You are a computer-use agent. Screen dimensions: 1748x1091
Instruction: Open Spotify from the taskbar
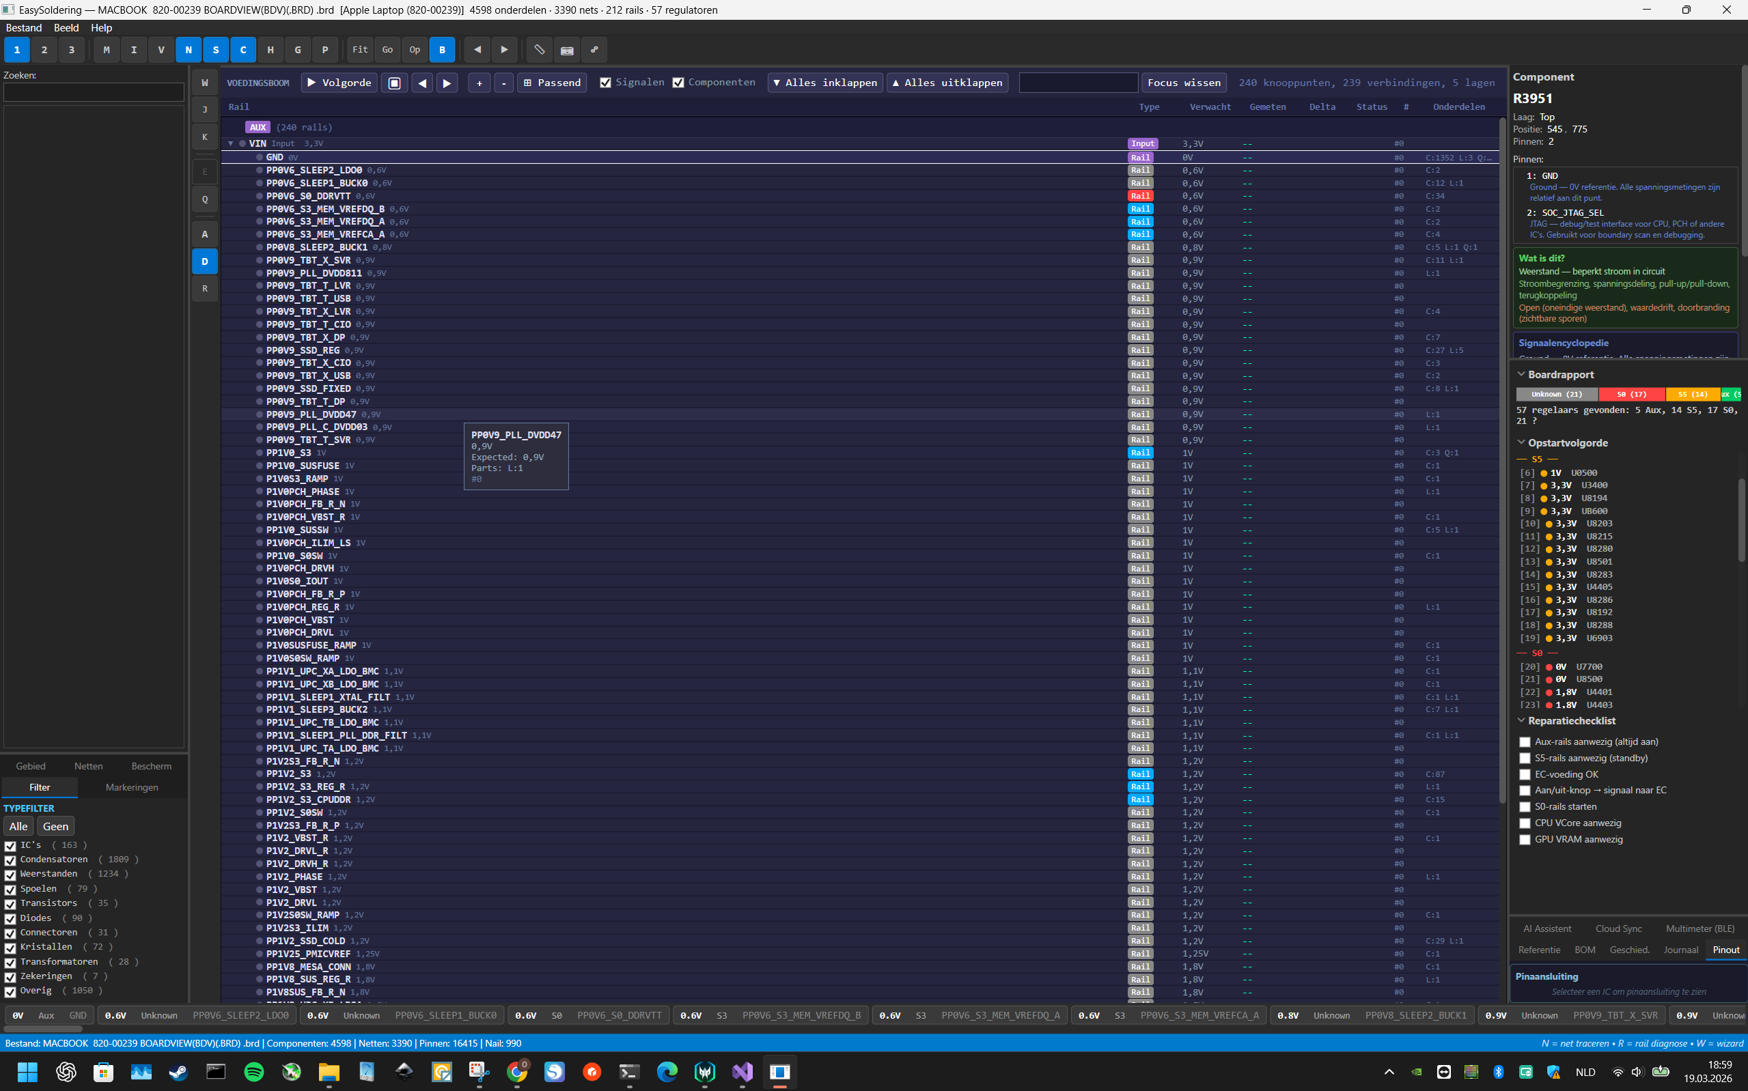pyautogui.click(x=254, y=1071)
